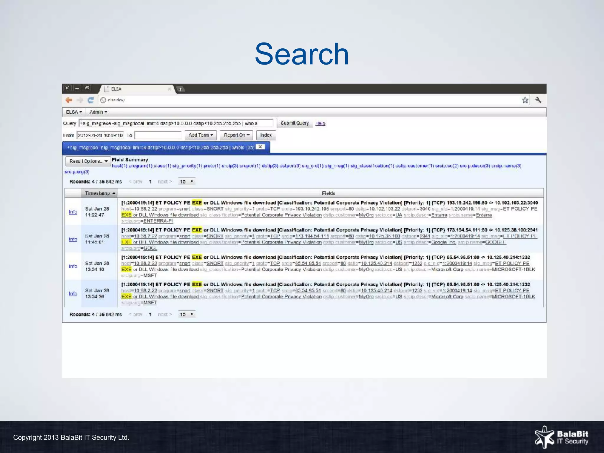
Task: Click the bookmark star icon
Action: pos(525,100)
